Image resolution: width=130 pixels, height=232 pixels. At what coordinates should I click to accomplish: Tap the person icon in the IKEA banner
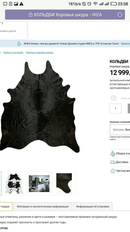(x=19, y=43)
